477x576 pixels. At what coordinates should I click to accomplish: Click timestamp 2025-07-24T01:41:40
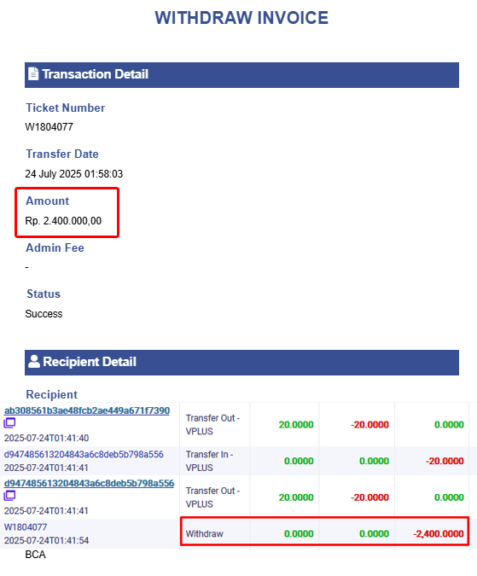tap(46, 438)
